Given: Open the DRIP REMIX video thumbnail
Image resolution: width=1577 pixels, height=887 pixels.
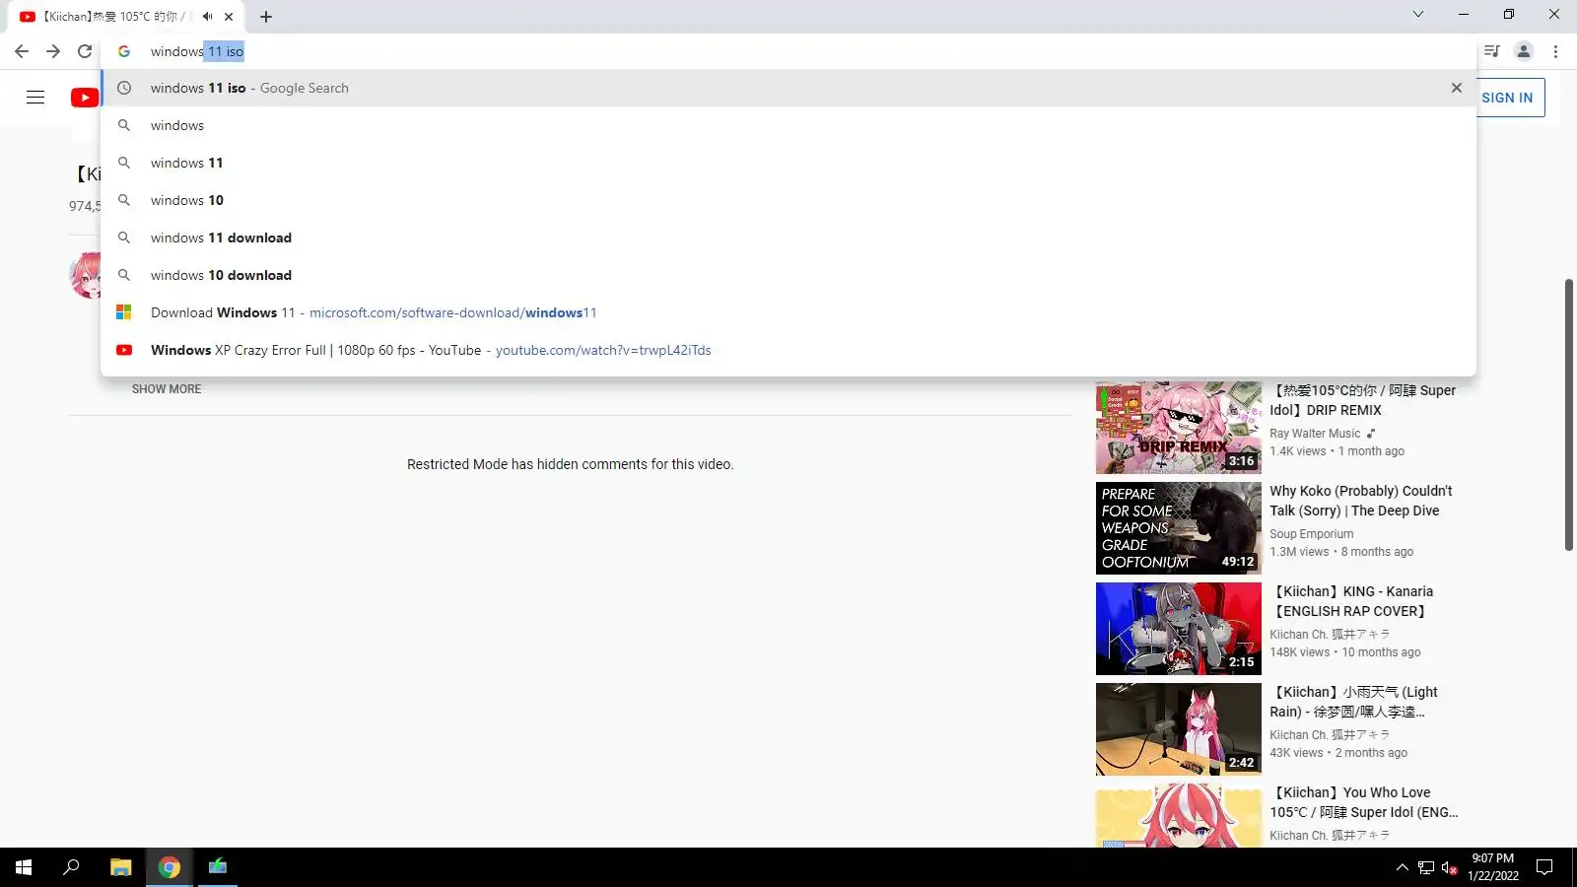Looking at the screenshot, I should point(1179,428).
